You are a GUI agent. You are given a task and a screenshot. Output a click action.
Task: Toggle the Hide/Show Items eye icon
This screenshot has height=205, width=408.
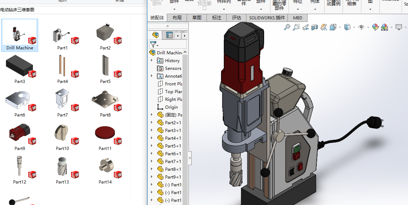(361, 27)
